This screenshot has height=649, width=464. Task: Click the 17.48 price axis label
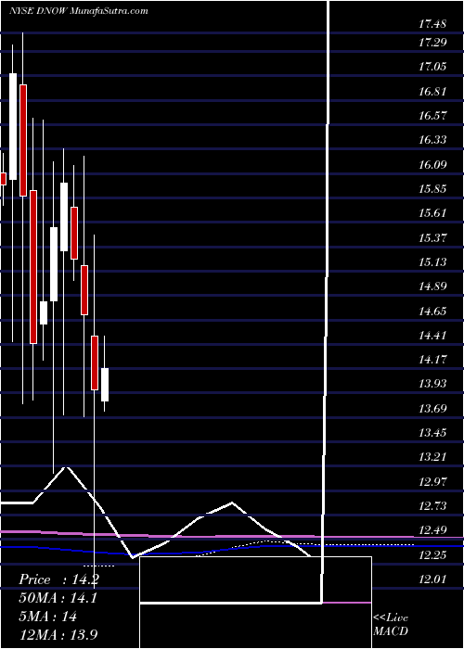coord(432,24)
